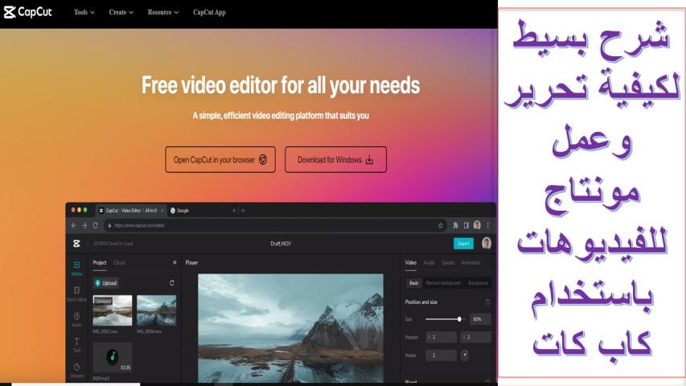Click Download for Windows button
The image size is (686, 386).
pyautogui.click(x=335, y=160)
